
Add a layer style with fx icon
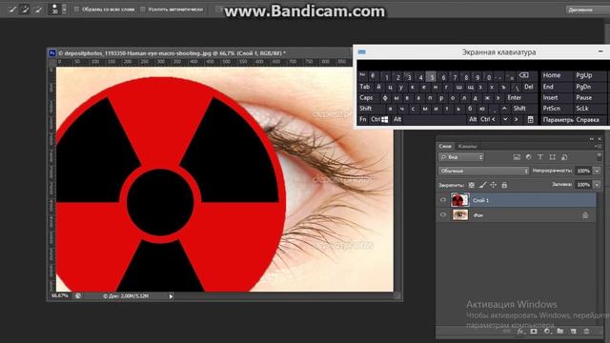click(520, 332)
